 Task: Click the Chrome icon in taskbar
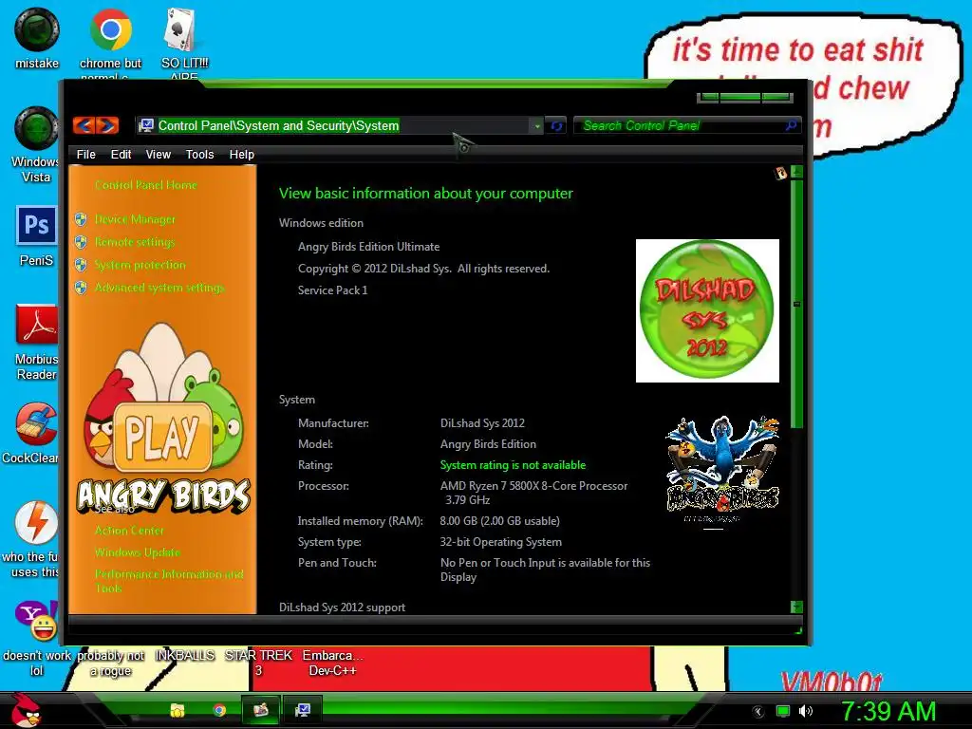point(219,710)
